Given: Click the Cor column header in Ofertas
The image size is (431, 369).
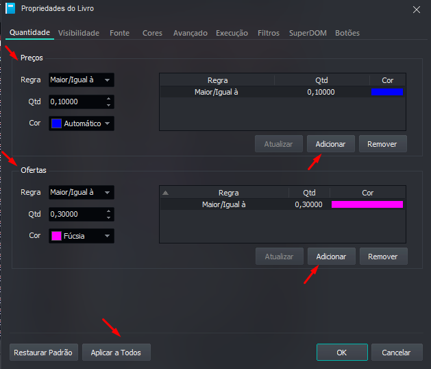Looking at the screenshot, I should pyautogui.click(x=367, y=193).
